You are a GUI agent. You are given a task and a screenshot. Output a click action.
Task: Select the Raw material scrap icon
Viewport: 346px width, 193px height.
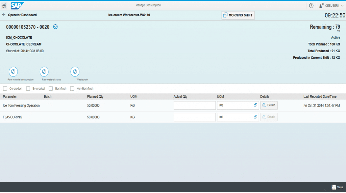point(44,72)
